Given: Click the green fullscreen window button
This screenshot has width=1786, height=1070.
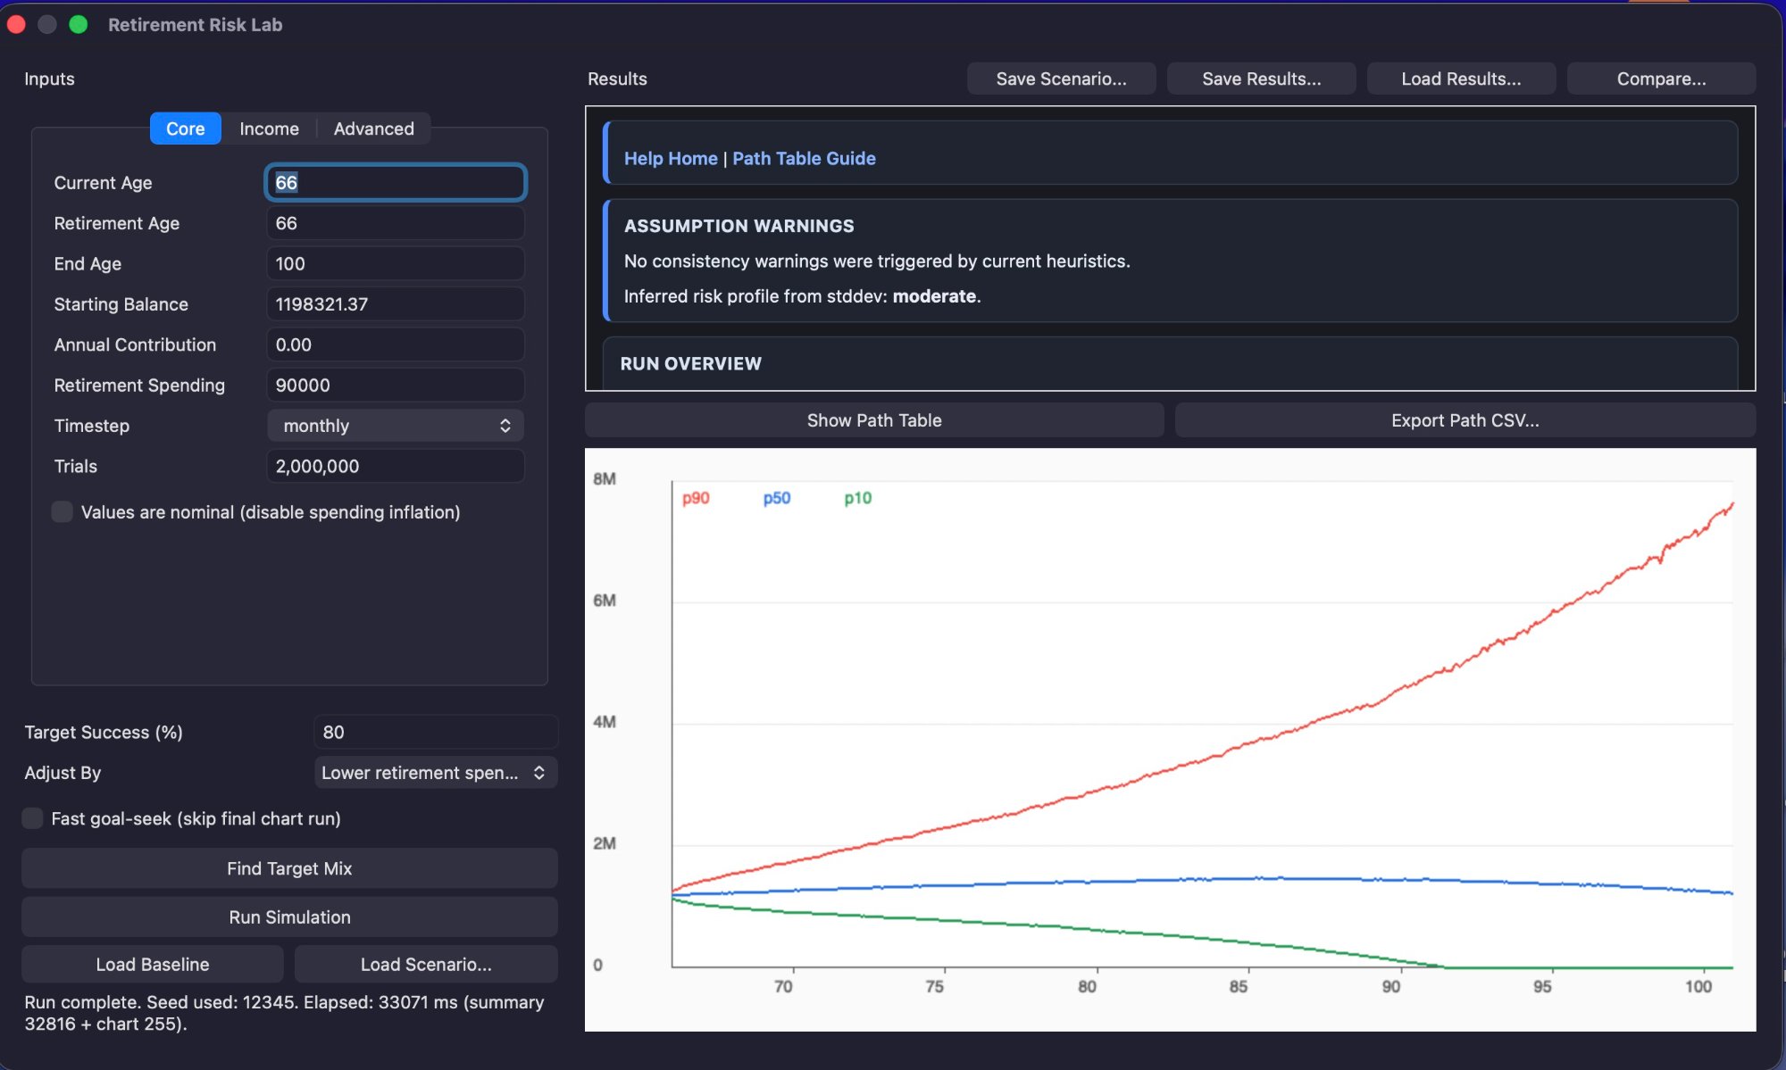Looking at the screenshot, I should (x=79, y=24).
